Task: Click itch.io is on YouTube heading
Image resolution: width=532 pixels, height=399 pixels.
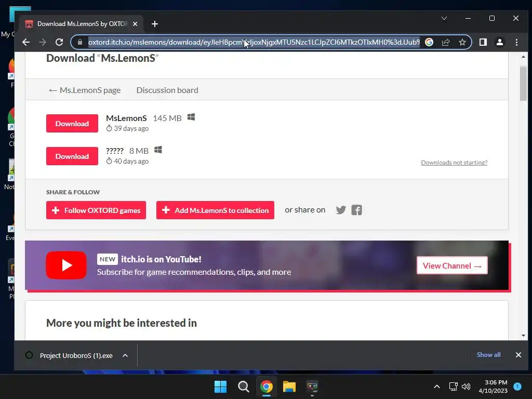Action: [x=161, y=259]
